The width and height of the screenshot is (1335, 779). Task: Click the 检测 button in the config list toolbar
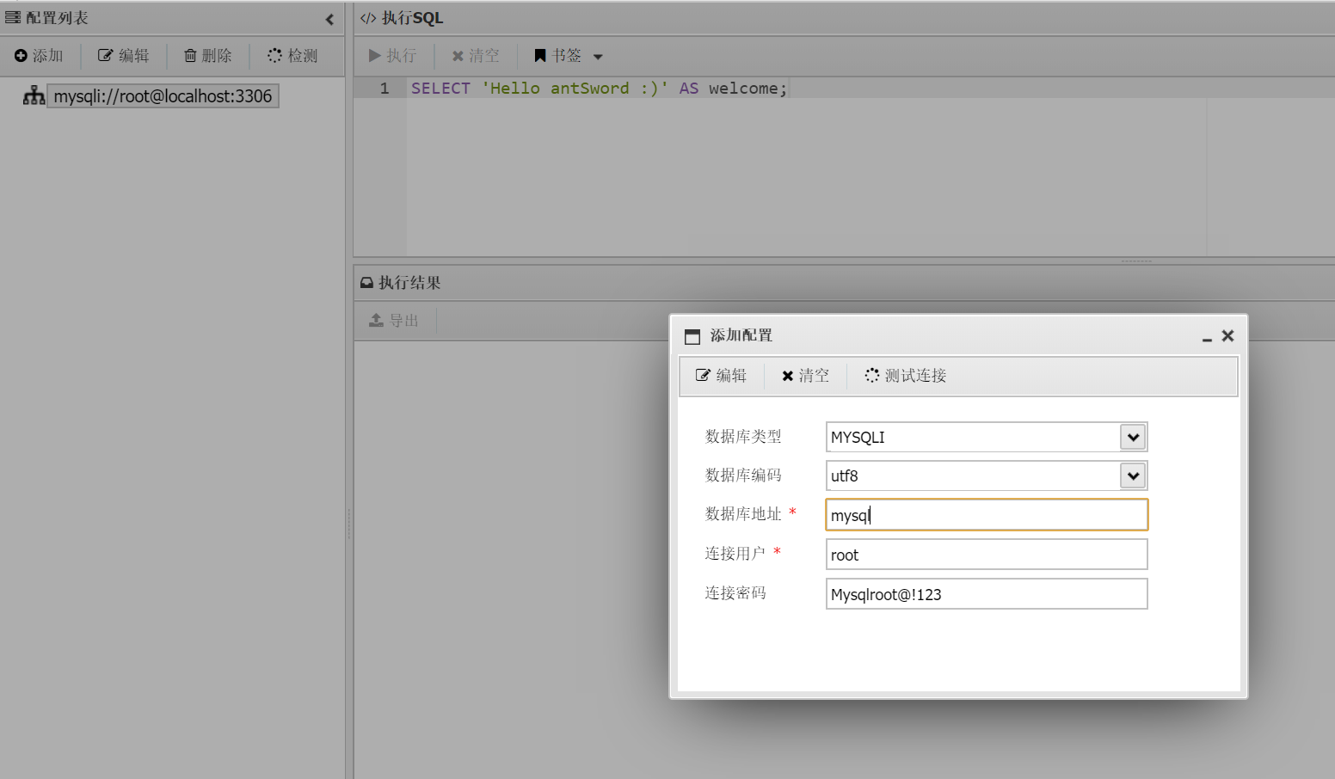click(x=292, y=56)
